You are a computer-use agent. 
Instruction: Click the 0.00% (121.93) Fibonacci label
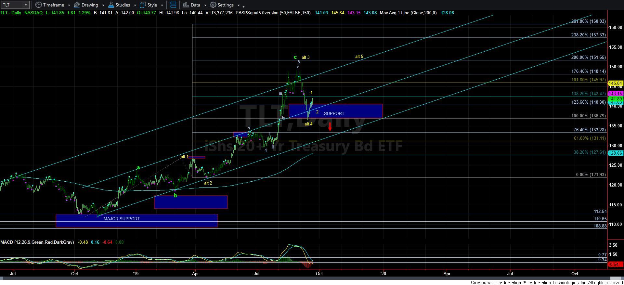pos(591,175)
